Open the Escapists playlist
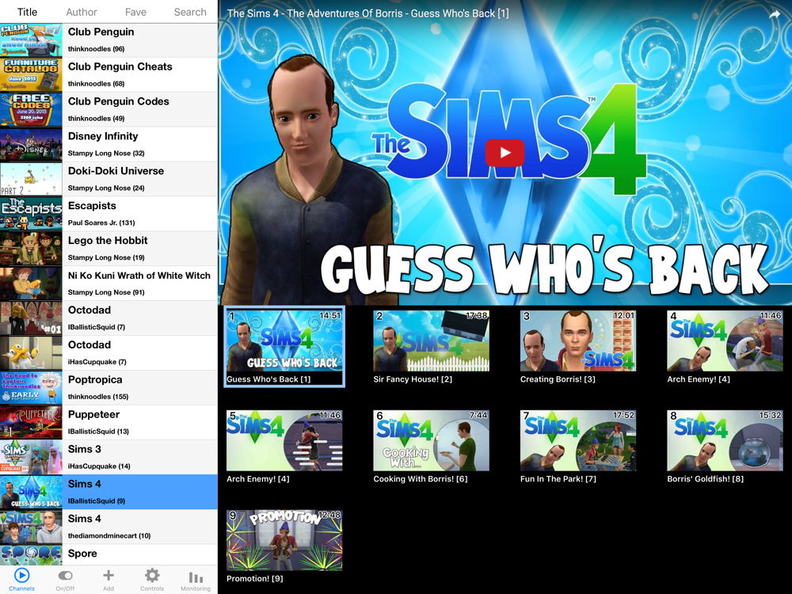The height and width of the screenshot is (594, 792). click(x=109, y=214)
